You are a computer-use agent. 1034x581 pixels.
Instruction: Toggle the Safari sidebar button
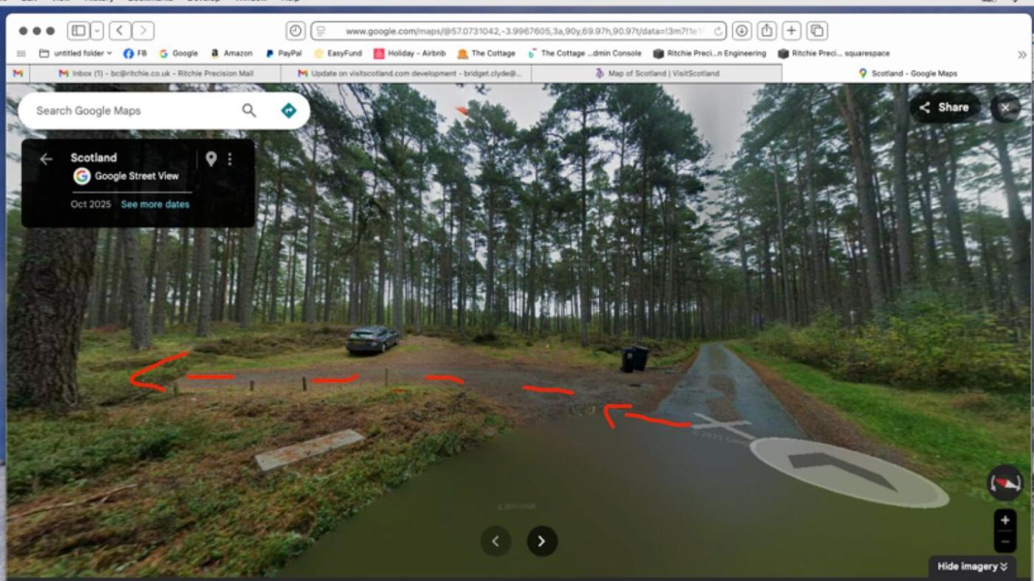tap(78, 31)
